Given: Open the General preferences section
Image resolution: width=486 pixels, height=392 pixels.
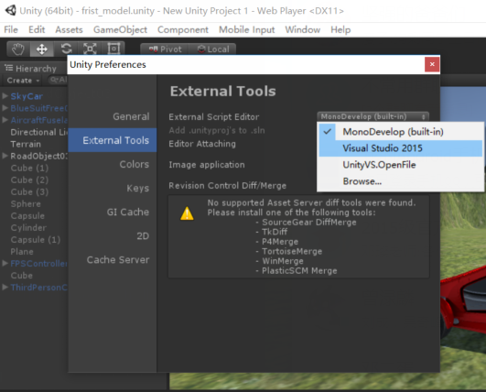Looking at the screenshot, I should (x=113, y=116).
